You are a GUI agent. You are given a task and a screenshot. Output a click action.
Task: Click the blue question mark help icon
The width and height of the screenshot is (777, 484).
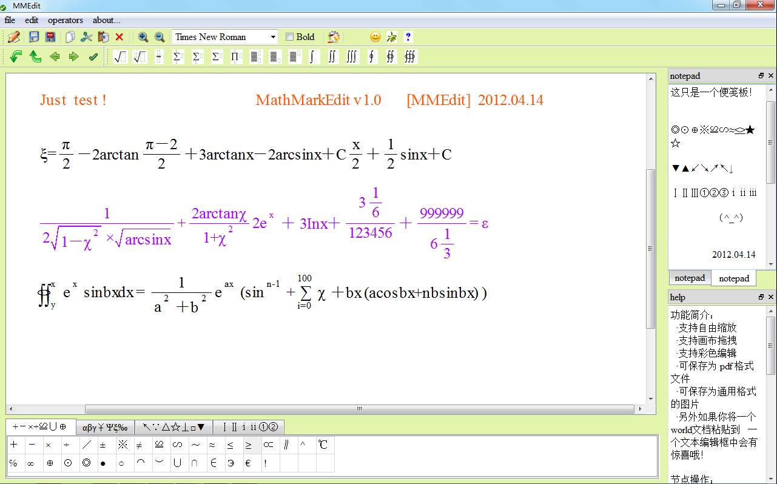tap(408, 37)
